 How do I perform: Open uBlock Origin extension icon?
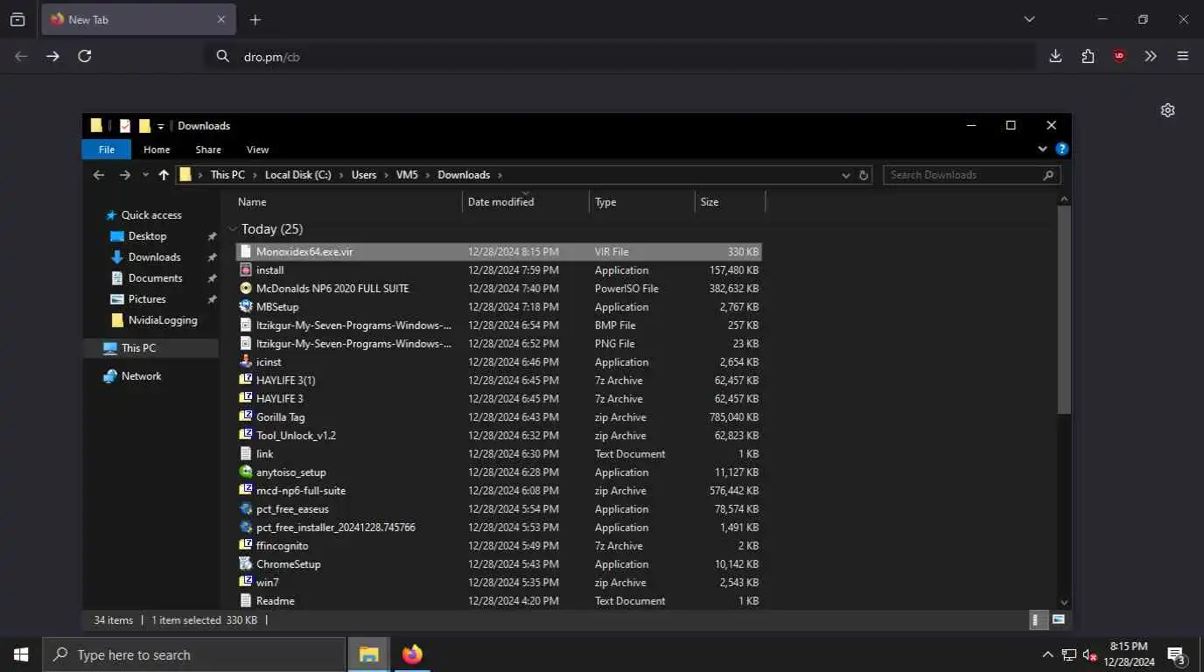tap(1119, 56)
